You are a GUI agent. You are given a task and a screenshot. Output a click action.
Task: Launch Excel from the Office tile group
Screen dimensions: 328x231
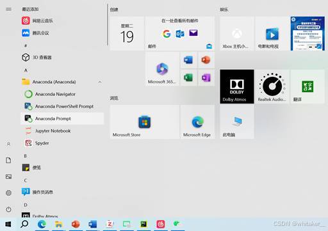click(x=188, y=77)
